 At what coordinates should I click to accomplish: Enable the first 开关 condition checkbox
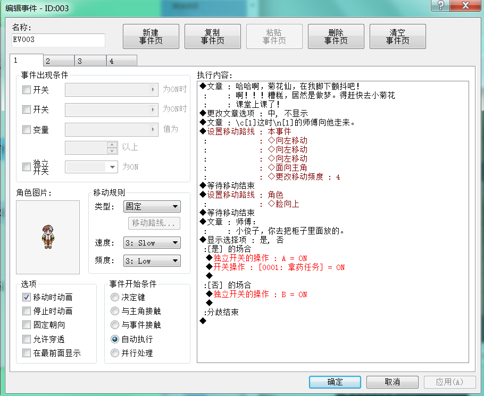point(27,90)
